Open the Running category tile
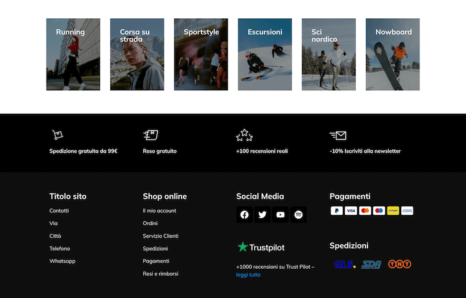The height and width of the screenshot is (298, 466). pos(73,55)
